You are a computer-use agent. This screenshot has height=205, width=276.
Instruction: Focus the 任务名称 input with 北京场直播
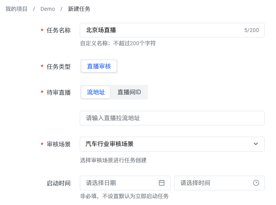tap(172, 30)
